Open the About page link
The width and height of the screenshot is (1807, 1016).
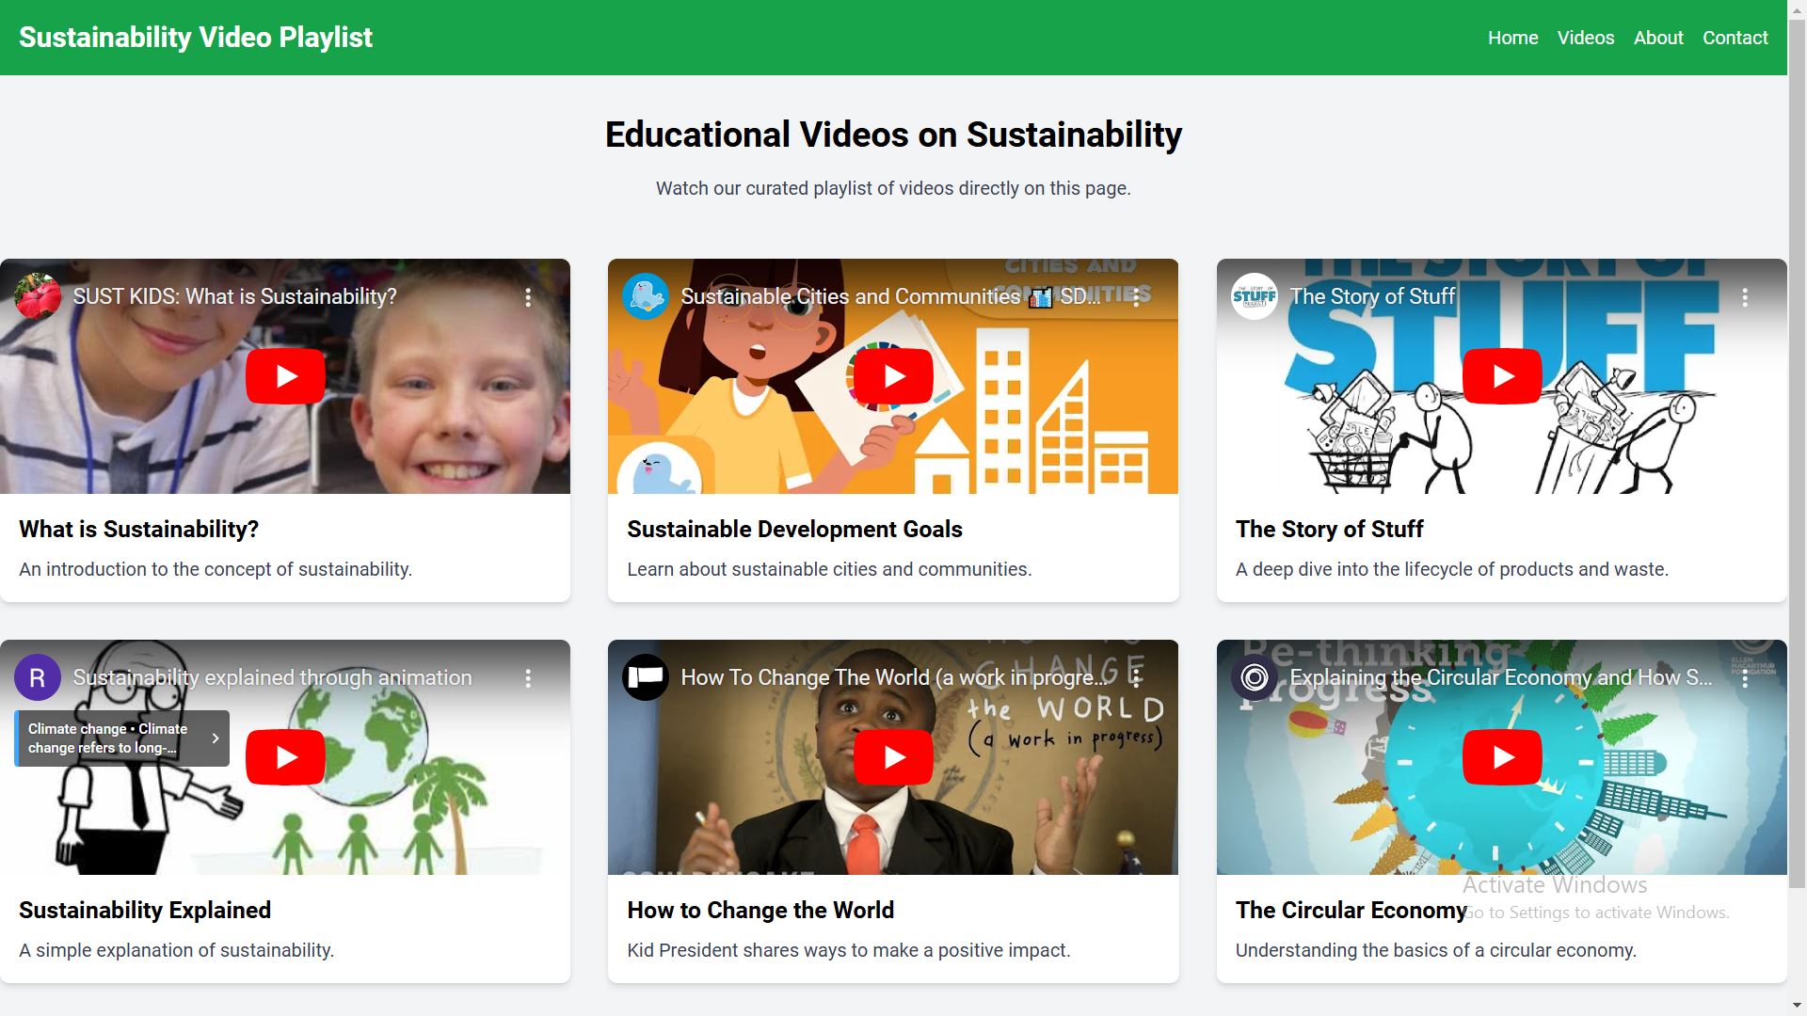tap(1657, 38)
